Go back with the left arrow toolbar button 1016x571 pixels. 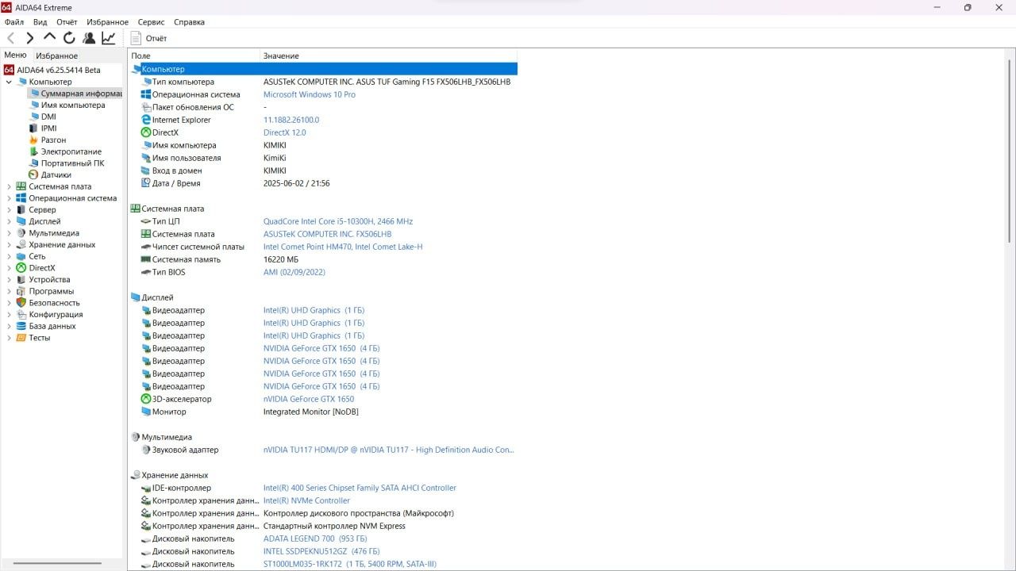11,38
